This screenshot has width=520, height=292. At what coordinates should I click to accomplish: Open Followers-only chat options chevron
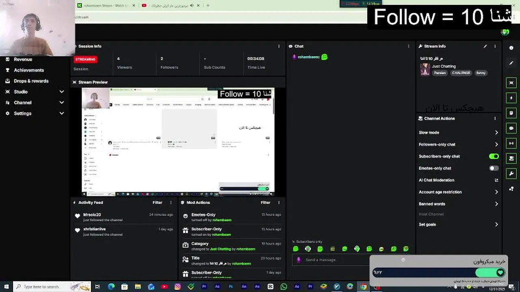coord(496,144)
